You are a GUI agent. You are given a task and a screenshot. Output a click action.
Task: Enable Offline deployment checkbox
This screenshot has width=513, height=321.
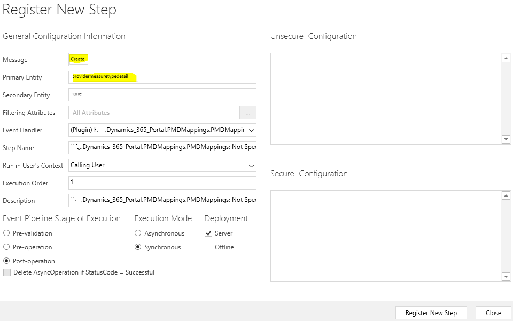coord(209,247)
